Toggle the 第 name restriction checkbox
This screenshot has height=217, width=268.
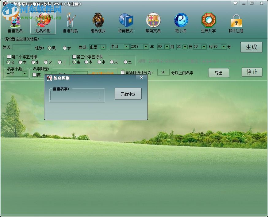pos(34,75)
